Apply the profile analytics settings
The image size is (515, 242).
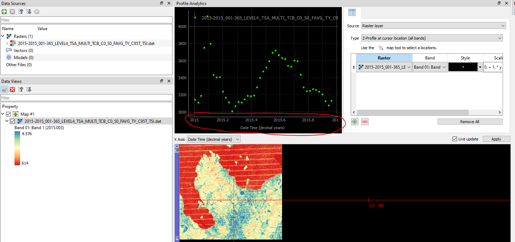496,139
